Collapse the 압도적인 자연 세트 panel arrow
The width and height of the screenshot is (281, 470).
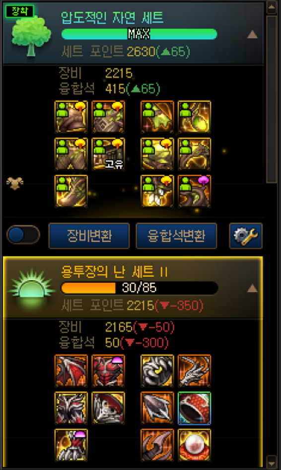pyautogui.click(x=252, y=34)
